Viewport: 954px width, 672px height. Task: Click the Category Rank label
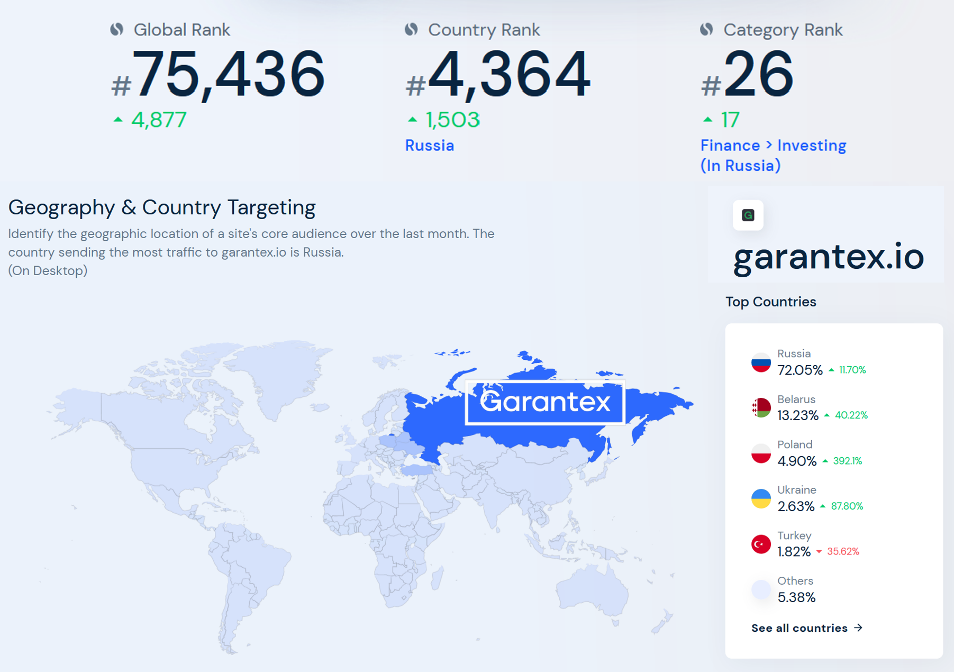[x=783, y=30]
